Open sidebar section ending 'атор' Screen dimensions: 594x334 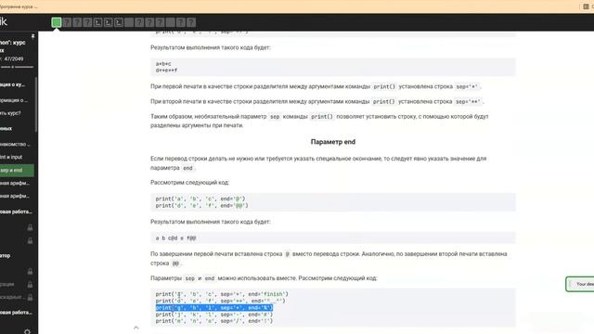tap(6, 256)
